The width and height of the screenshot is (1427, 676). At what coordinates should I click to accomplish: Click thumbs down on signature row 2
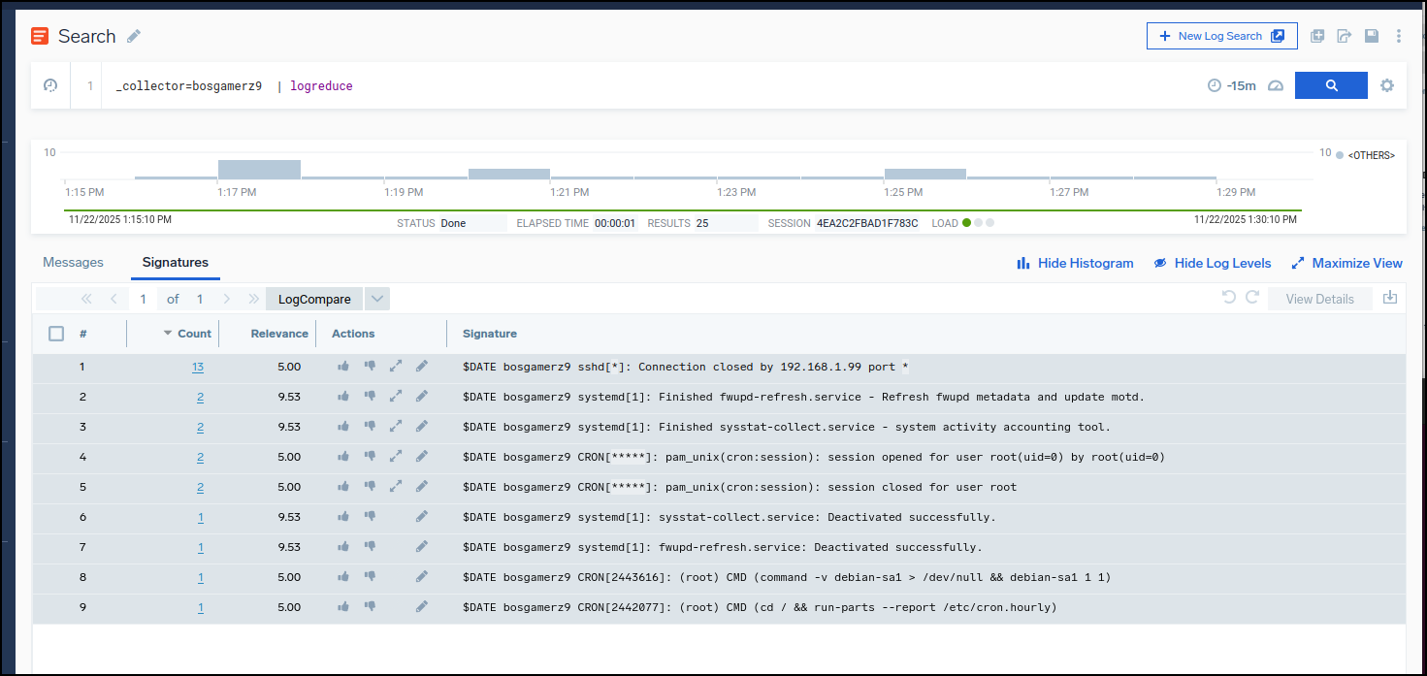[370, 397]
